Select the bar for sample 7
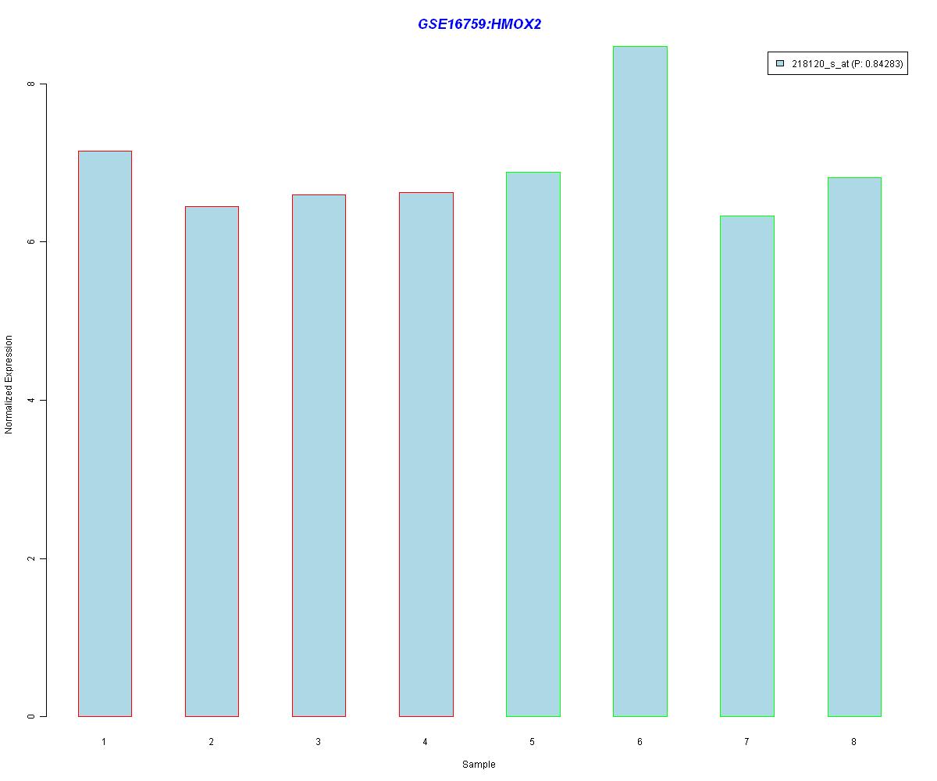The height and width of the screenshot is (781, 937). pyautogui.click(x=747, y=466)
